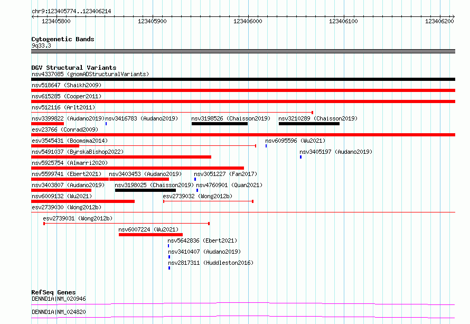Click nsv3410407 (Audano2019) label
This screenshot has width=470, height=324.
204,252
